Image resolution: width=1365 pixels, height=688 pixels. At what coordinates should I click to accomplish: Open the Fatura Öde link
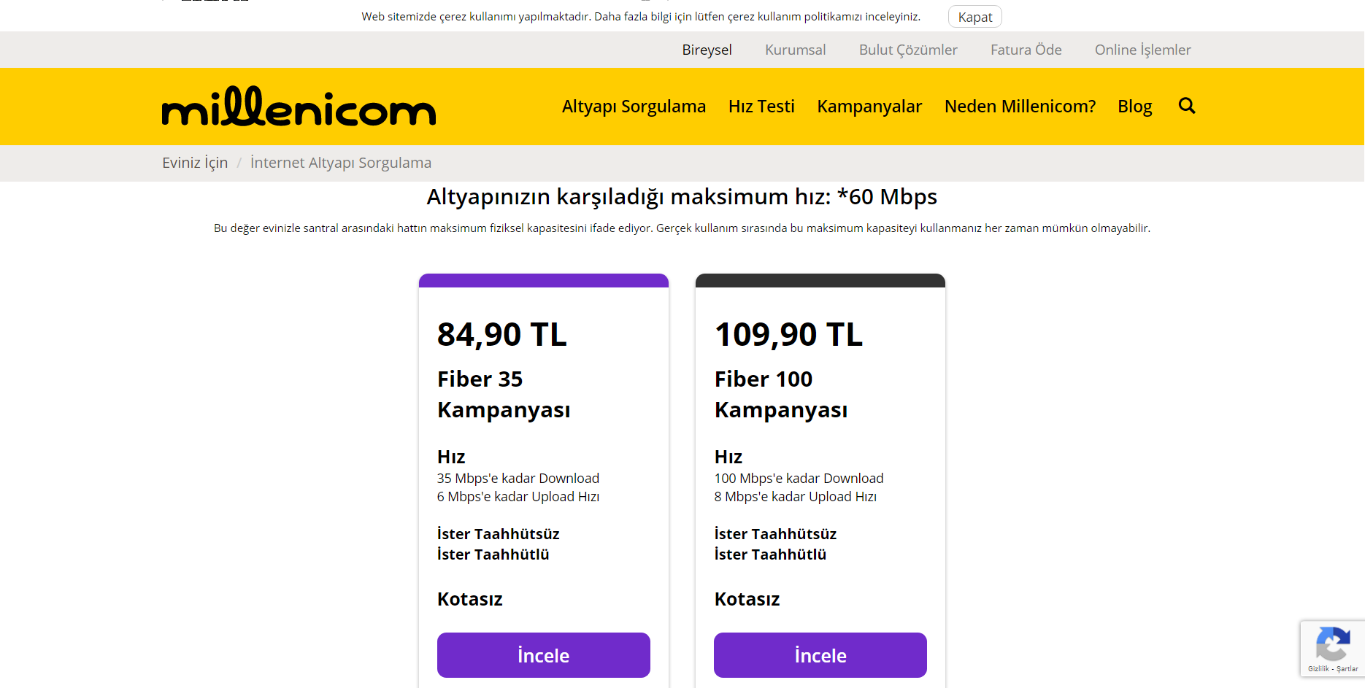tap(1026, 50)
